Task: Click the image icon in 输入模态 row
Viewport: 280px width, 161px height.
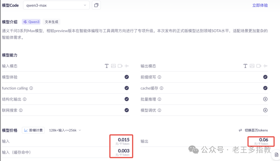Action: 113,66
